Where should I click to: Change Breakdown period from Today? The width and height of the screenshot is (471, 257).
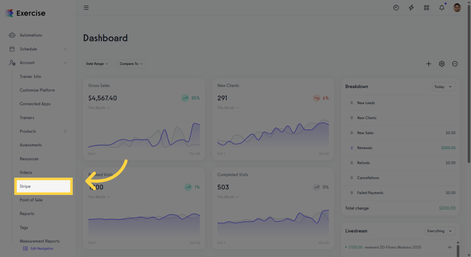tap(444, 87)
